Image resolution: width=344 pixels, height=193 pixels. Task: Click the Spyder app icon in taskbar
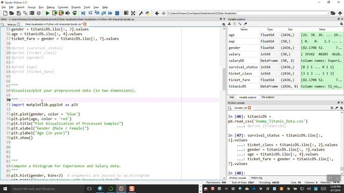tap(121, 189)
